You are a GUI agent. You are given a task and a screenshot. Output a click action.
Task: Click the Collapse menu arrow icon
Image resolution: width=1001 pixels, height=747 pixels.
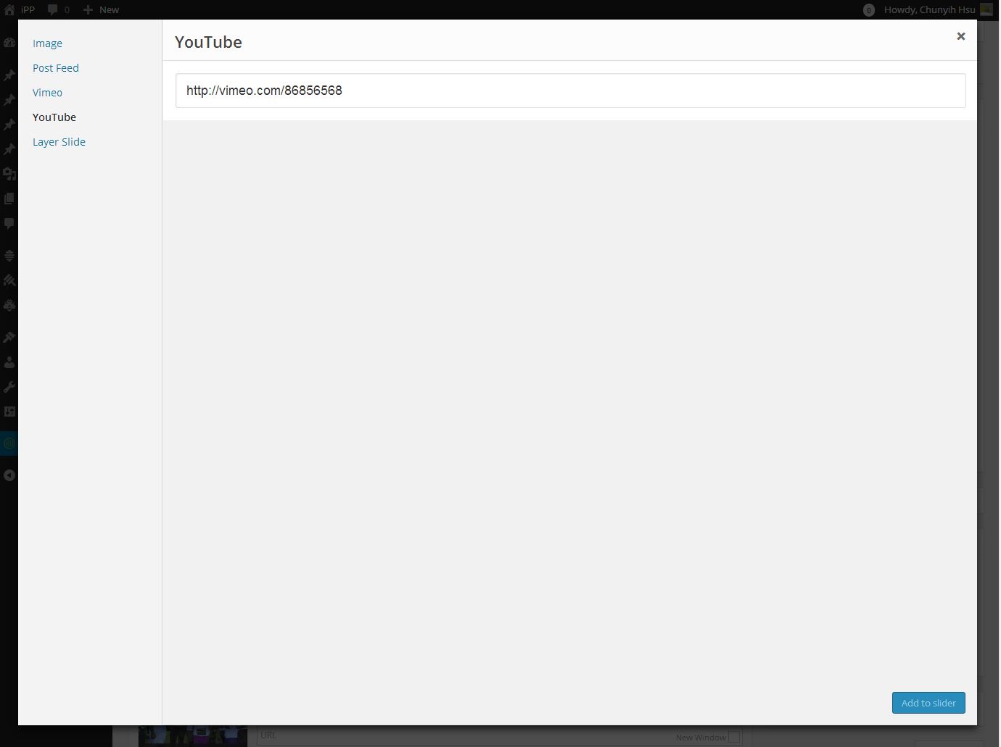click(x=9, y=475)
